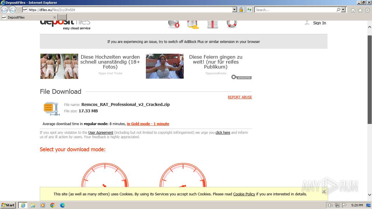Click the security lock icon

click(x=241, y=10)
